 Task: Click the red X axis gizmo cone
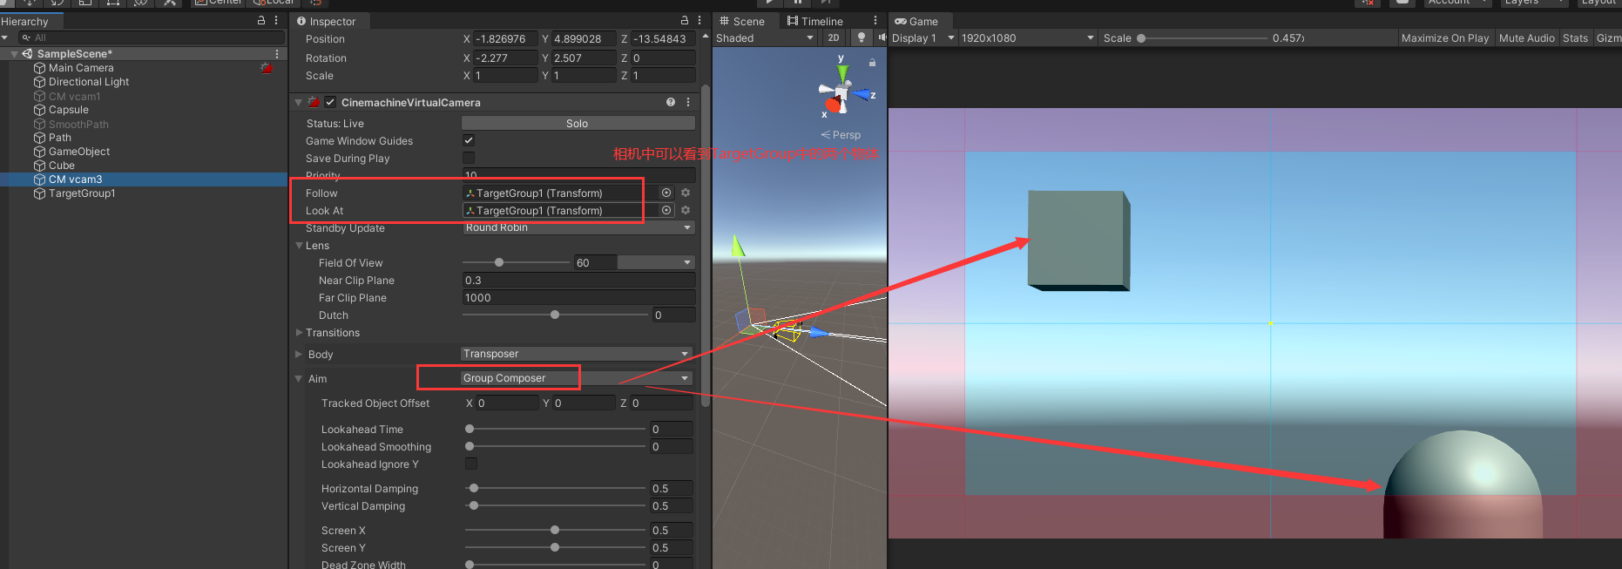(833, 105)
